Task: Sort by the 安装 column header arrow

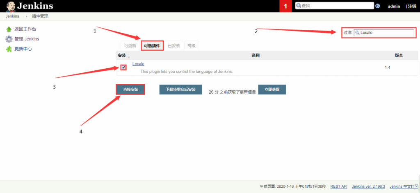Action: (129, 56)
